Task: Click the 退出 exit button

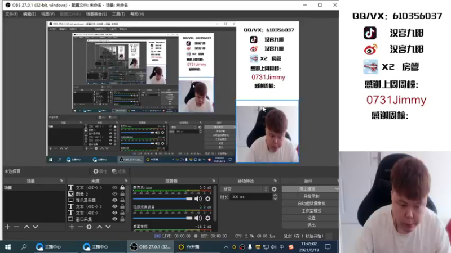Action: pos(311,225)
